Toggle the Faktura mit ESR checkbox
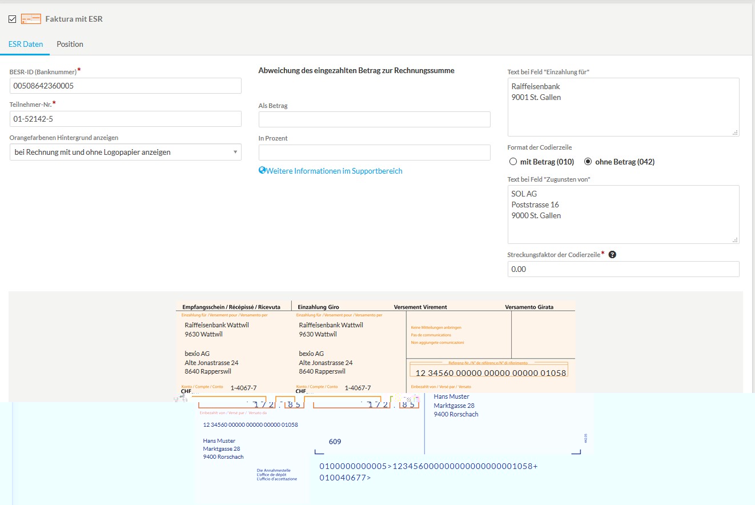This screenshot has height=505, width=755. click(x=13, y=19)
